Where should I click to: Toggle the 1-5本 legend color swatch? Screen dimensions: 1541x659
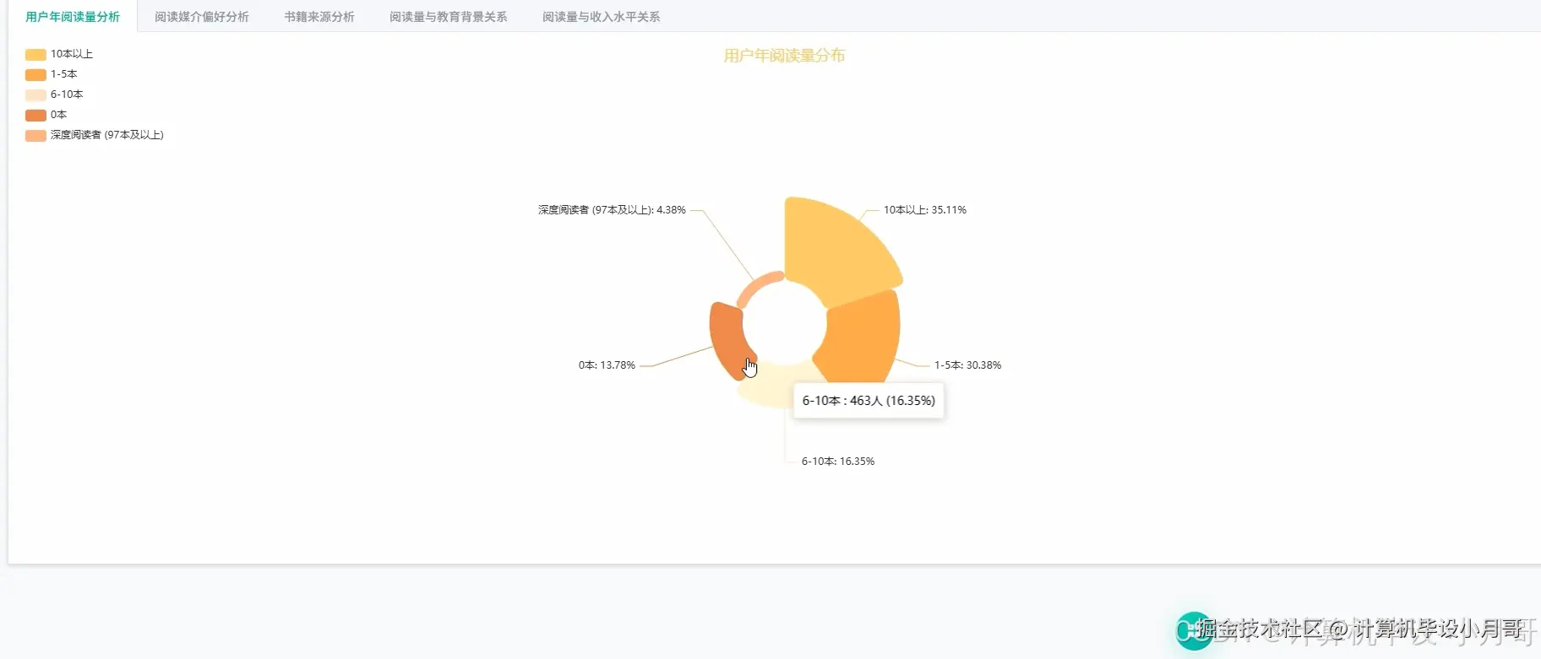[35, 74]
